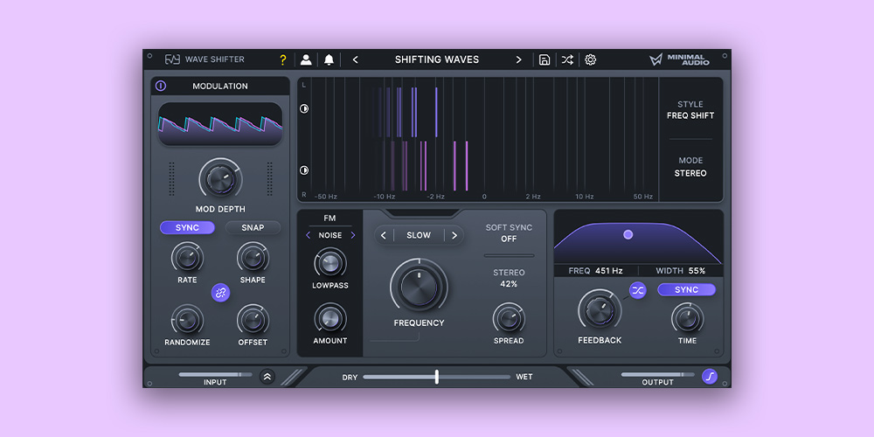Select previous frequency range arrow
Screen dimensions: 874x437
tap(384, 235)
